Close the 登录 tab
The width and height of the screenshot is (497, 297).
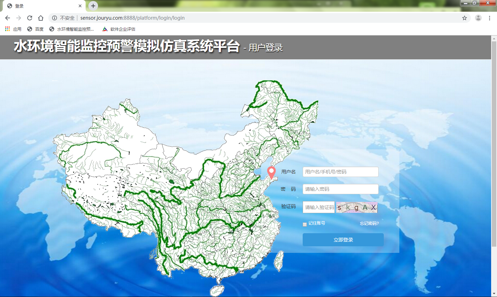point(80,6)
